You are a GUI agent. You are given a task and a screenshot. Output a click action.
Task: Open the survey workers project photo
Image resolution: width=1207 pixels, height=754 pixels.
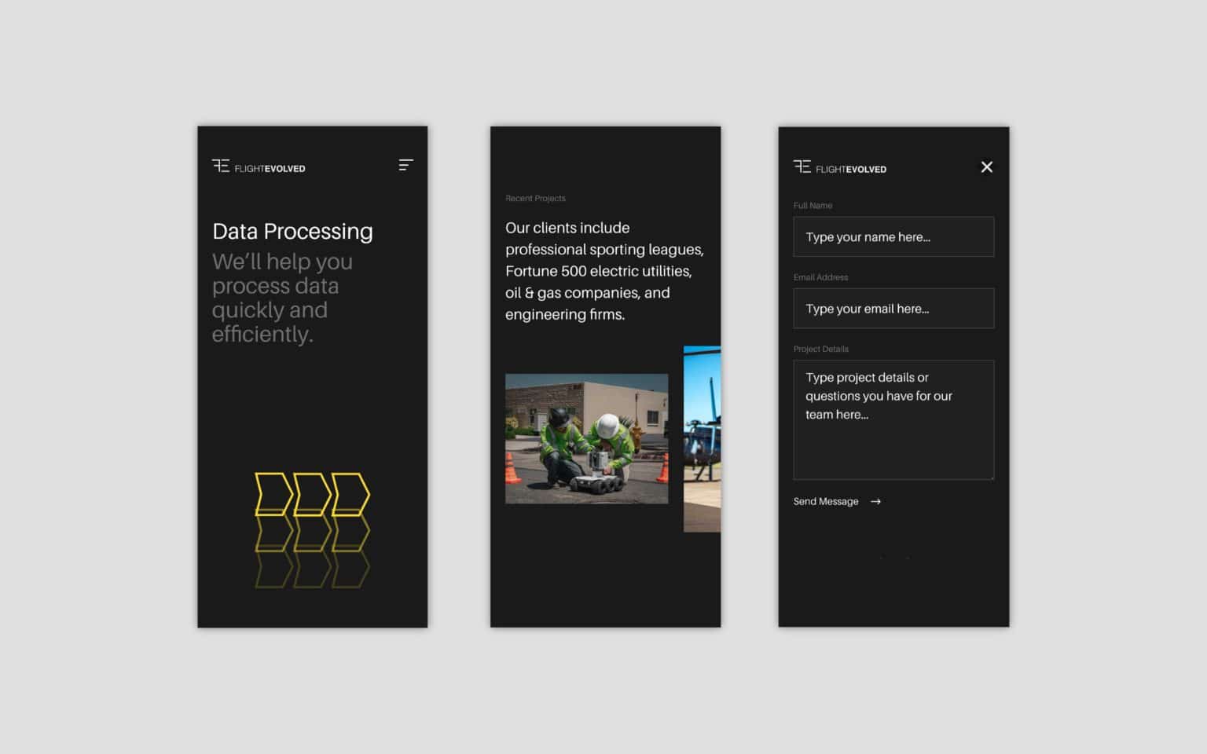(586, 438)
